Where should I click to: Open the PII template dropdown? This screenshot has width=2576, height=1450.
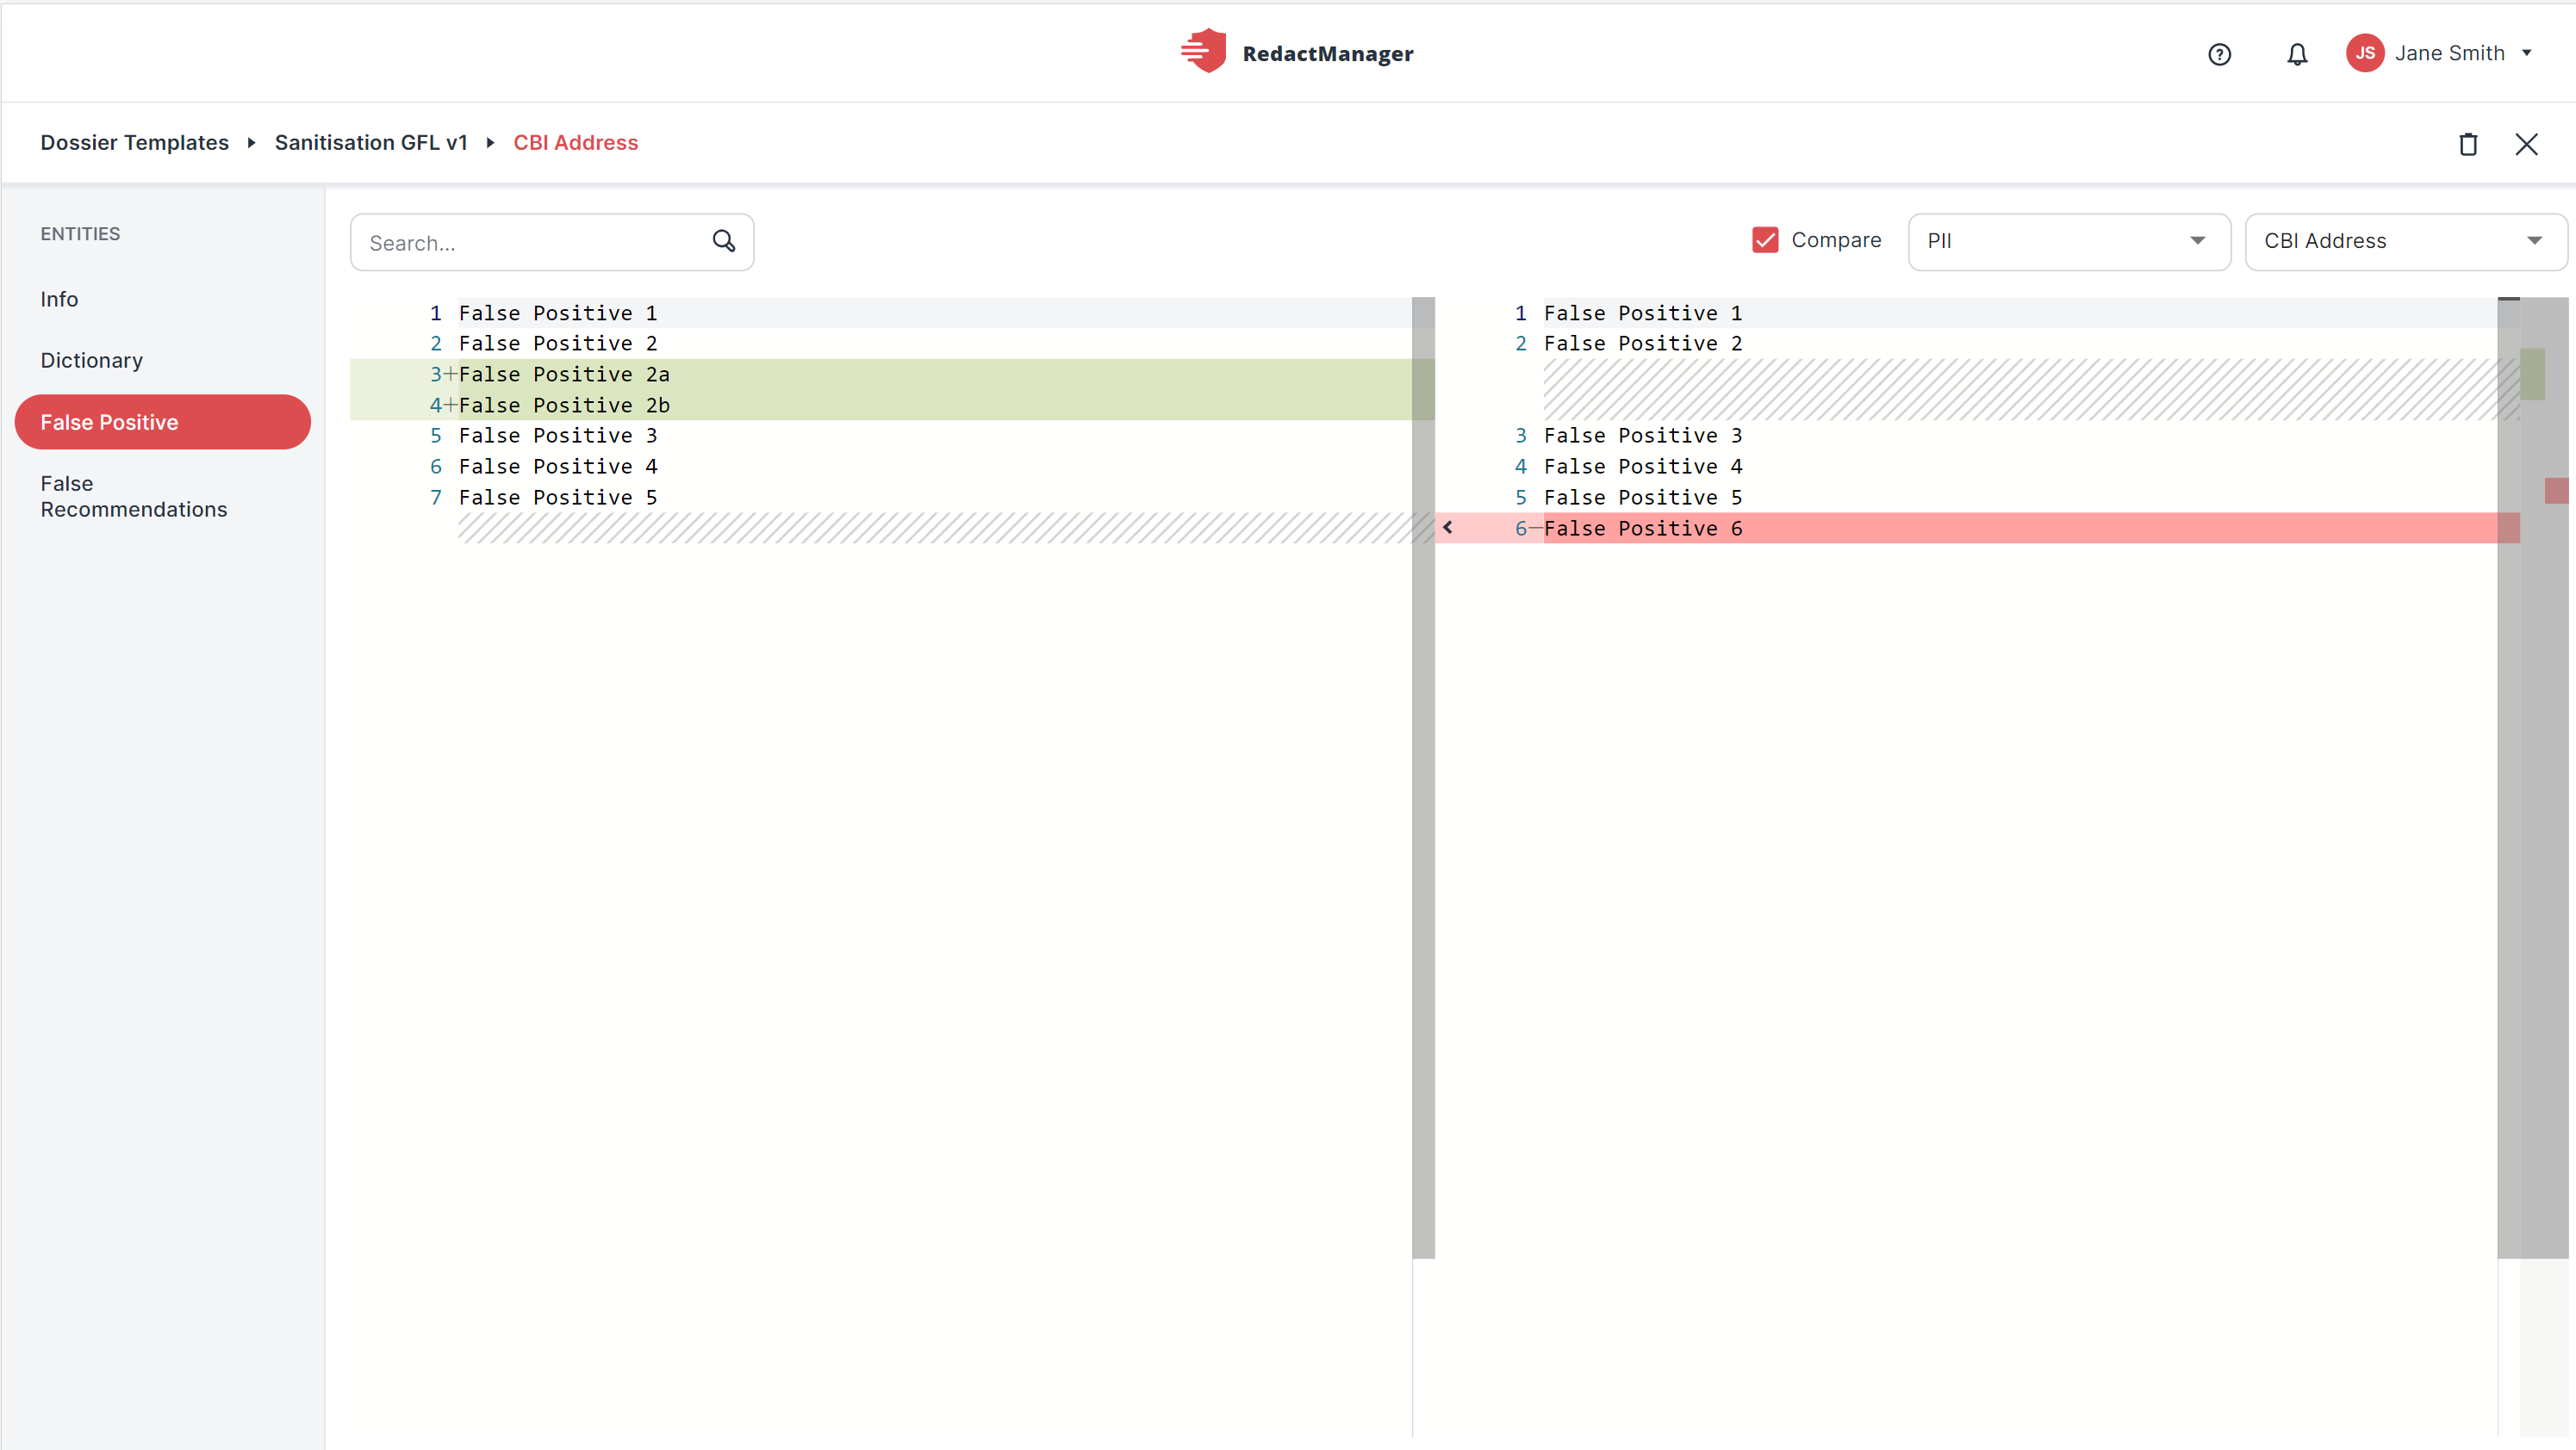pos(2068,241)
